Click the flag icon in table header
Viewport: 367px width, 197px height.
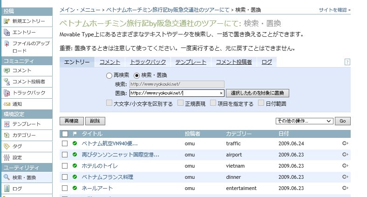[x=75, y=134]
